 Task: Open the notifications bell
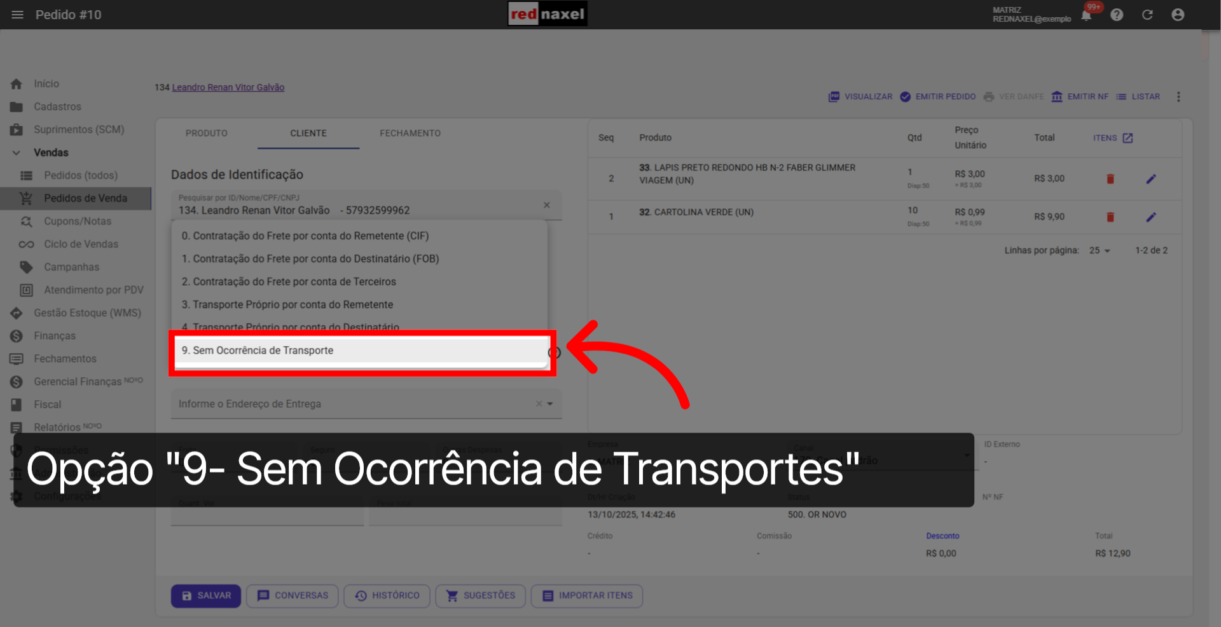[1086, 15]
